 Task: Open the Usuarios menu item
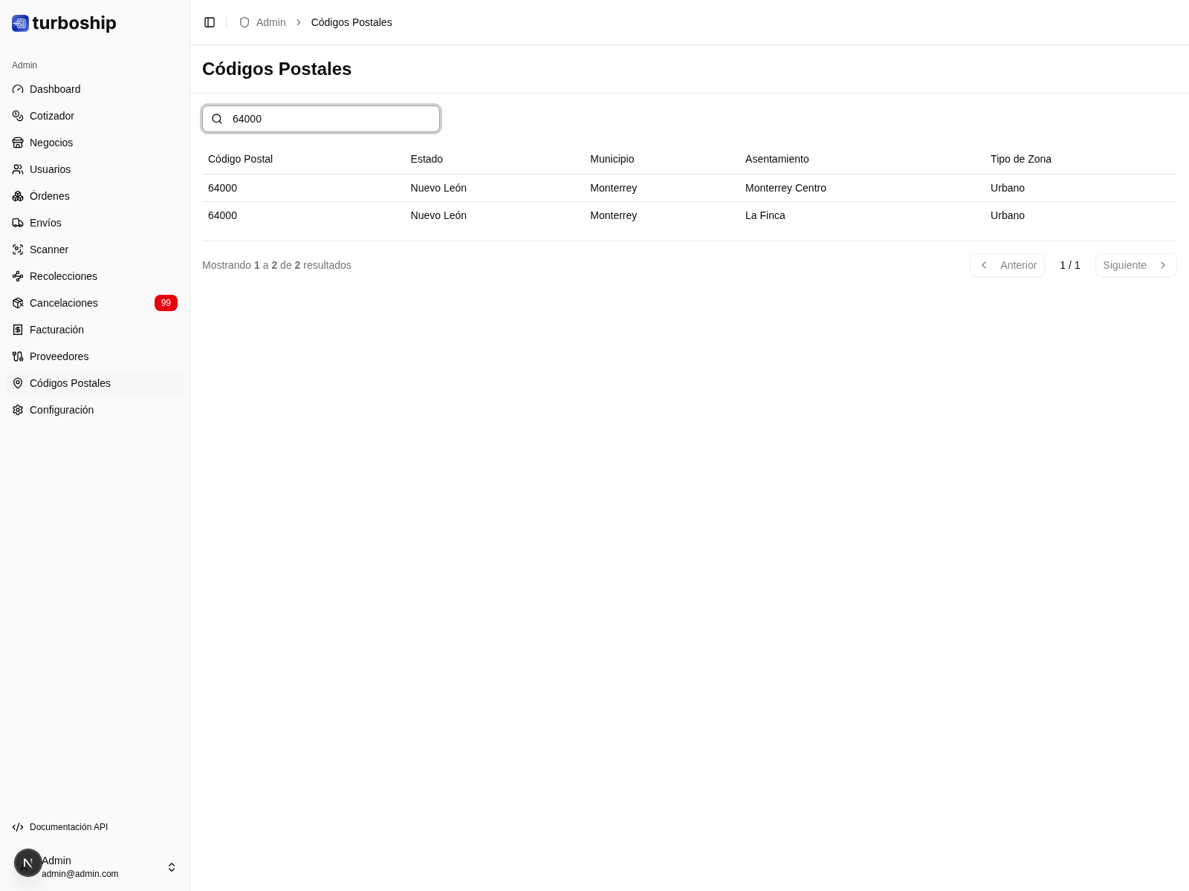[50, 169]
